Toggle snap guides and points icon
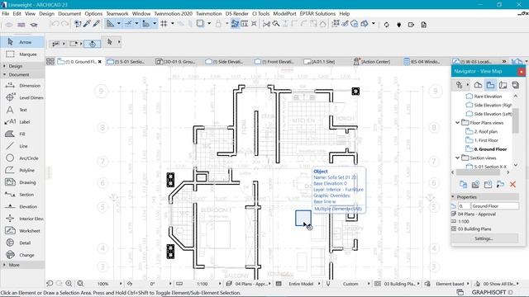This screenshot has width=529, height=297. [128, 24]
